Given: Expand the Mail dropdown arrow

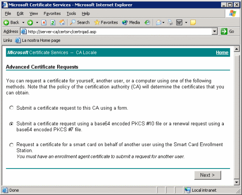Looking at the screenshot, I should [x=163, y=22].
